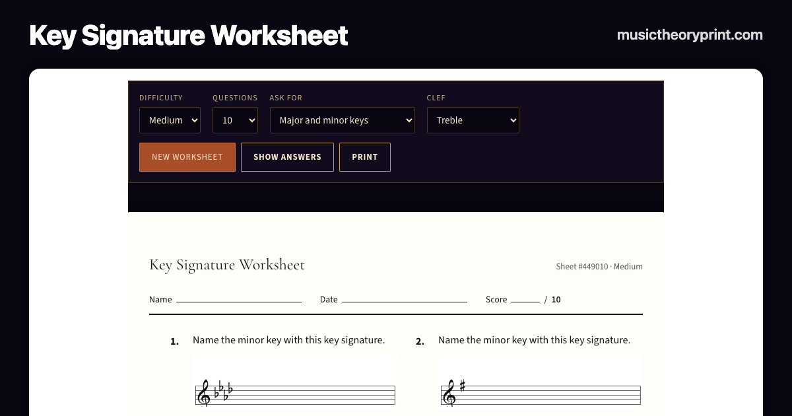Click the treble clef in question 1
The width and height of the screenshot is (792, 416).
click(204, 394)
